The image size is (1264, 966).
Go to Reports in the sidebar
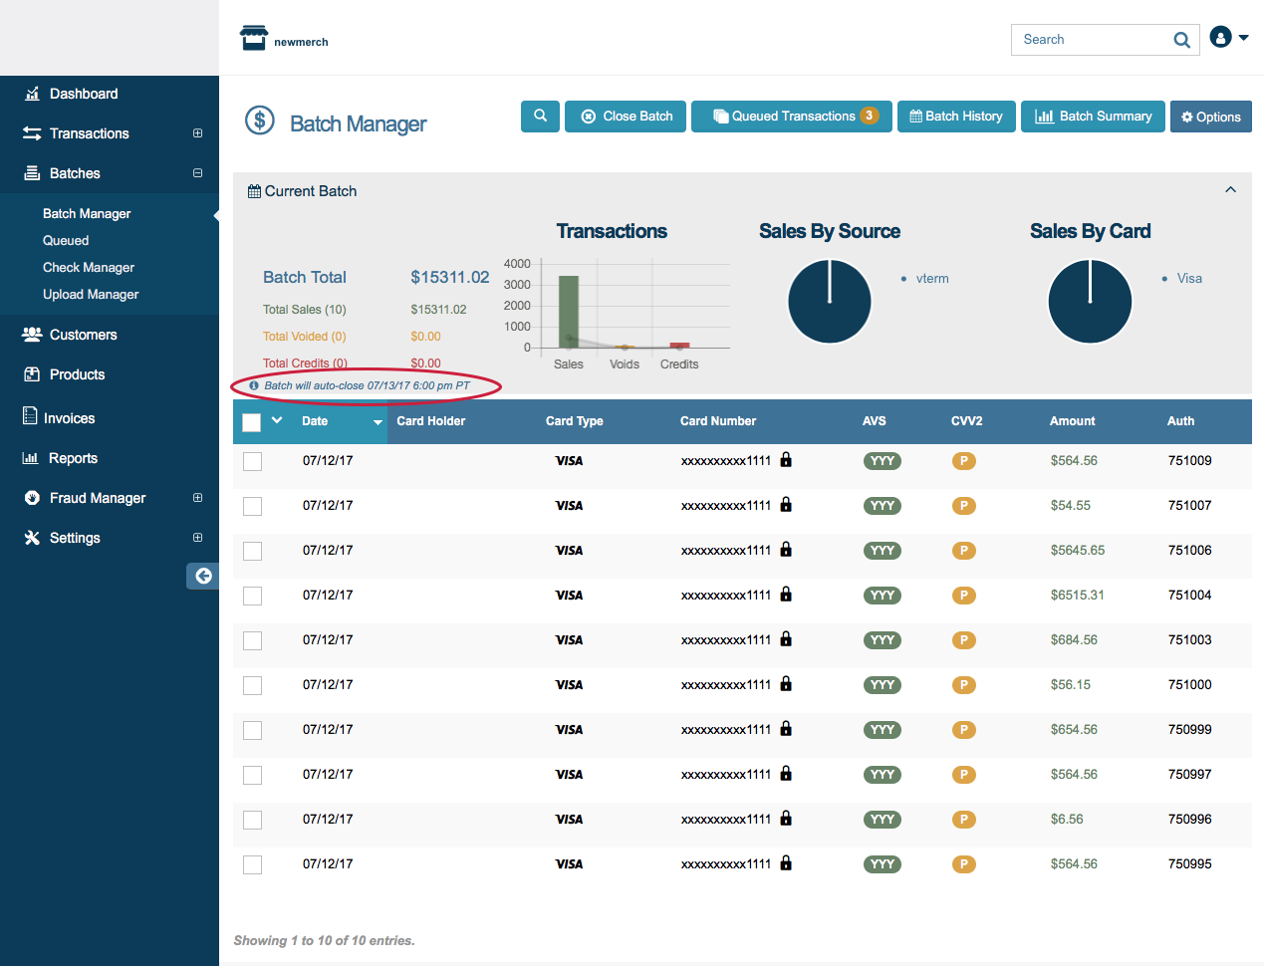tap(73, 458)
